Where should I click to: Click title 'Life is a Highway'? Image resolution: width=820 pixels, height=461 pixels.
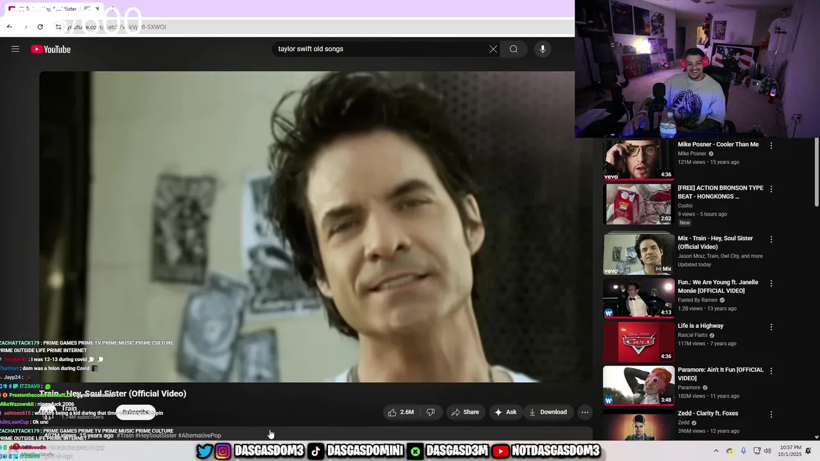tap(700, 326)
